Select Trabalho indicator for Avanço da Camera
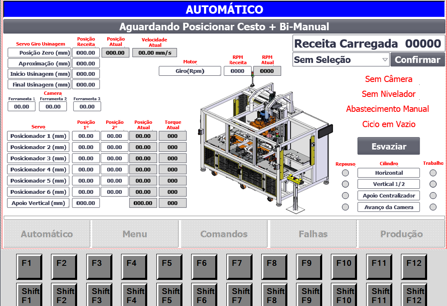Image resolution: width=447 pixels, height=306 pixels. click(x=433, y=207)
